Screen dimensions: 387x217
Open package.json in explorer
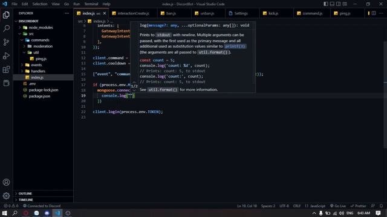[43, 96]
